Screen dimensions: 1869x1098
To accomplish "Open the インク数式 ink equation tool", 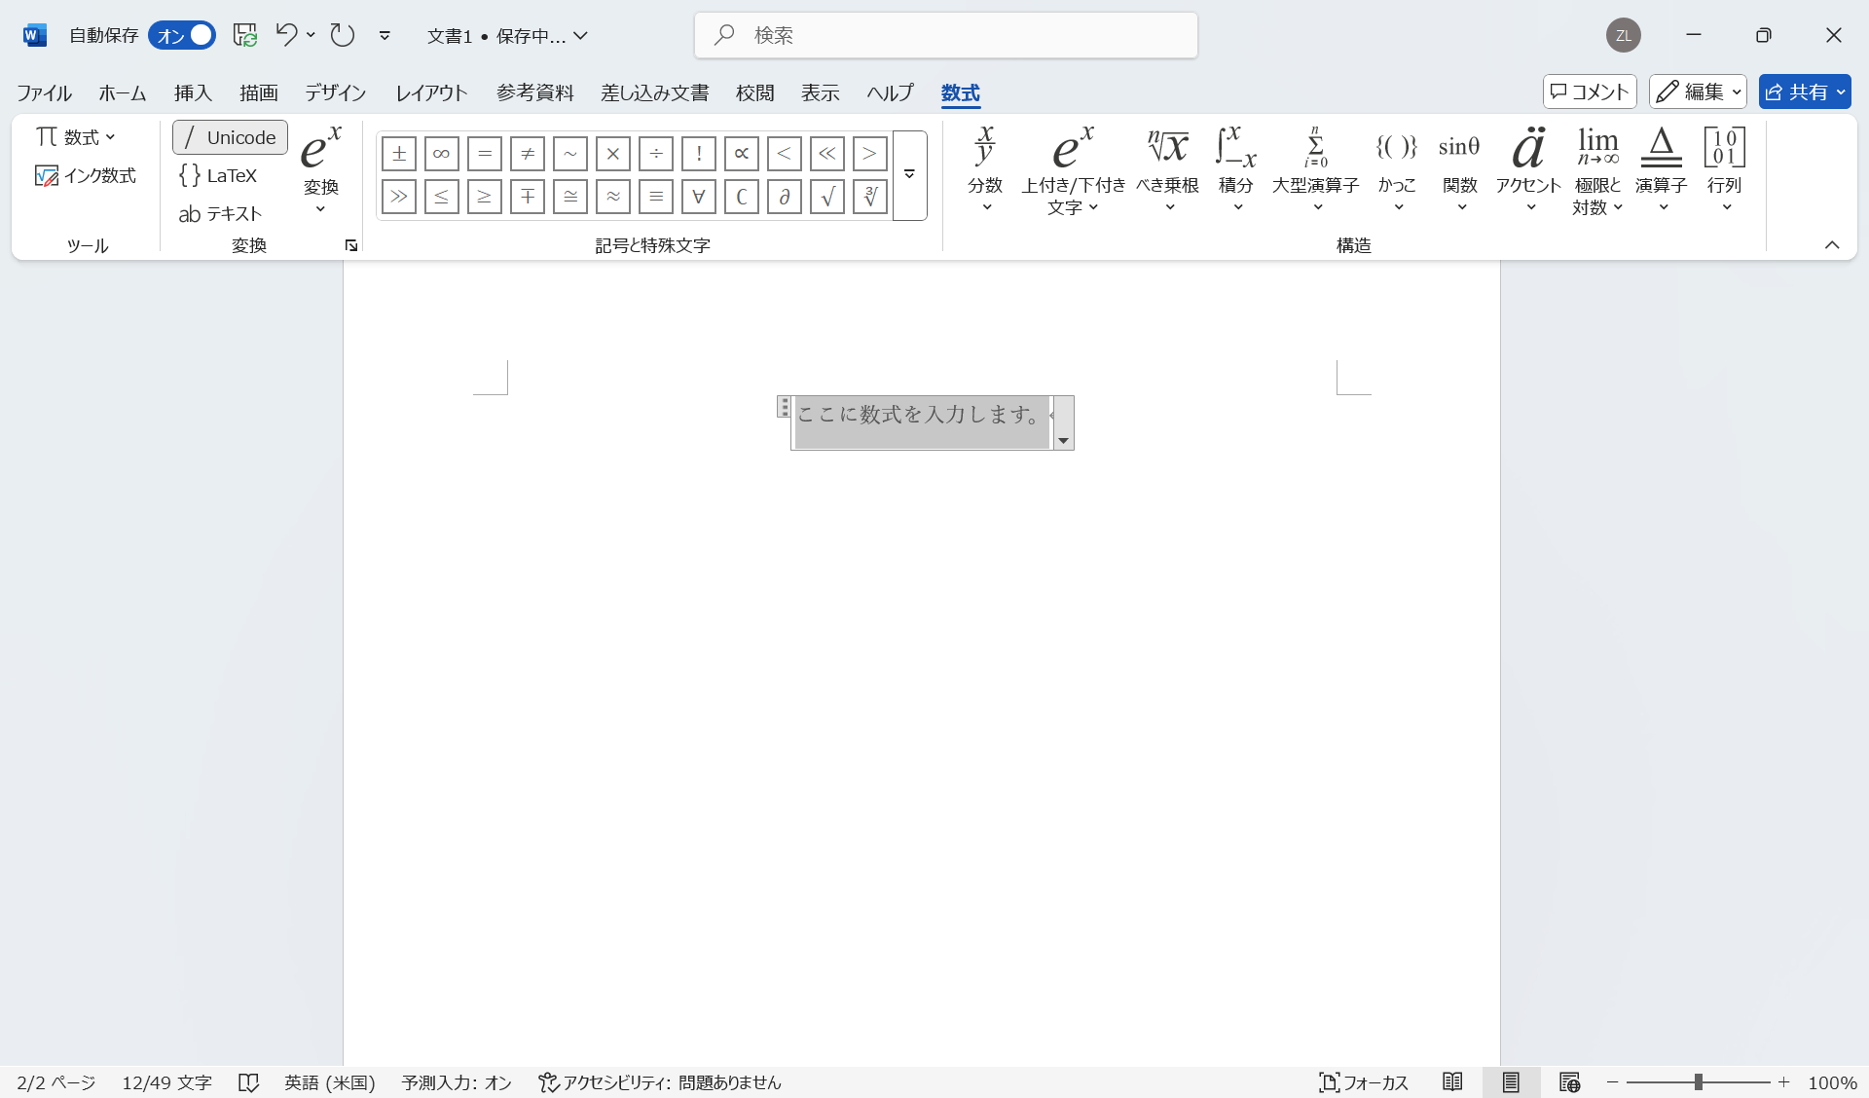I will tap(86, 175).
